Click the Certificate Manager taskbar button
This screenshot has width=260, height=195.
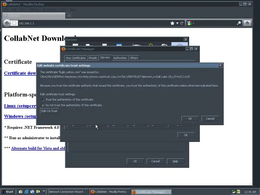click(151, 192)
